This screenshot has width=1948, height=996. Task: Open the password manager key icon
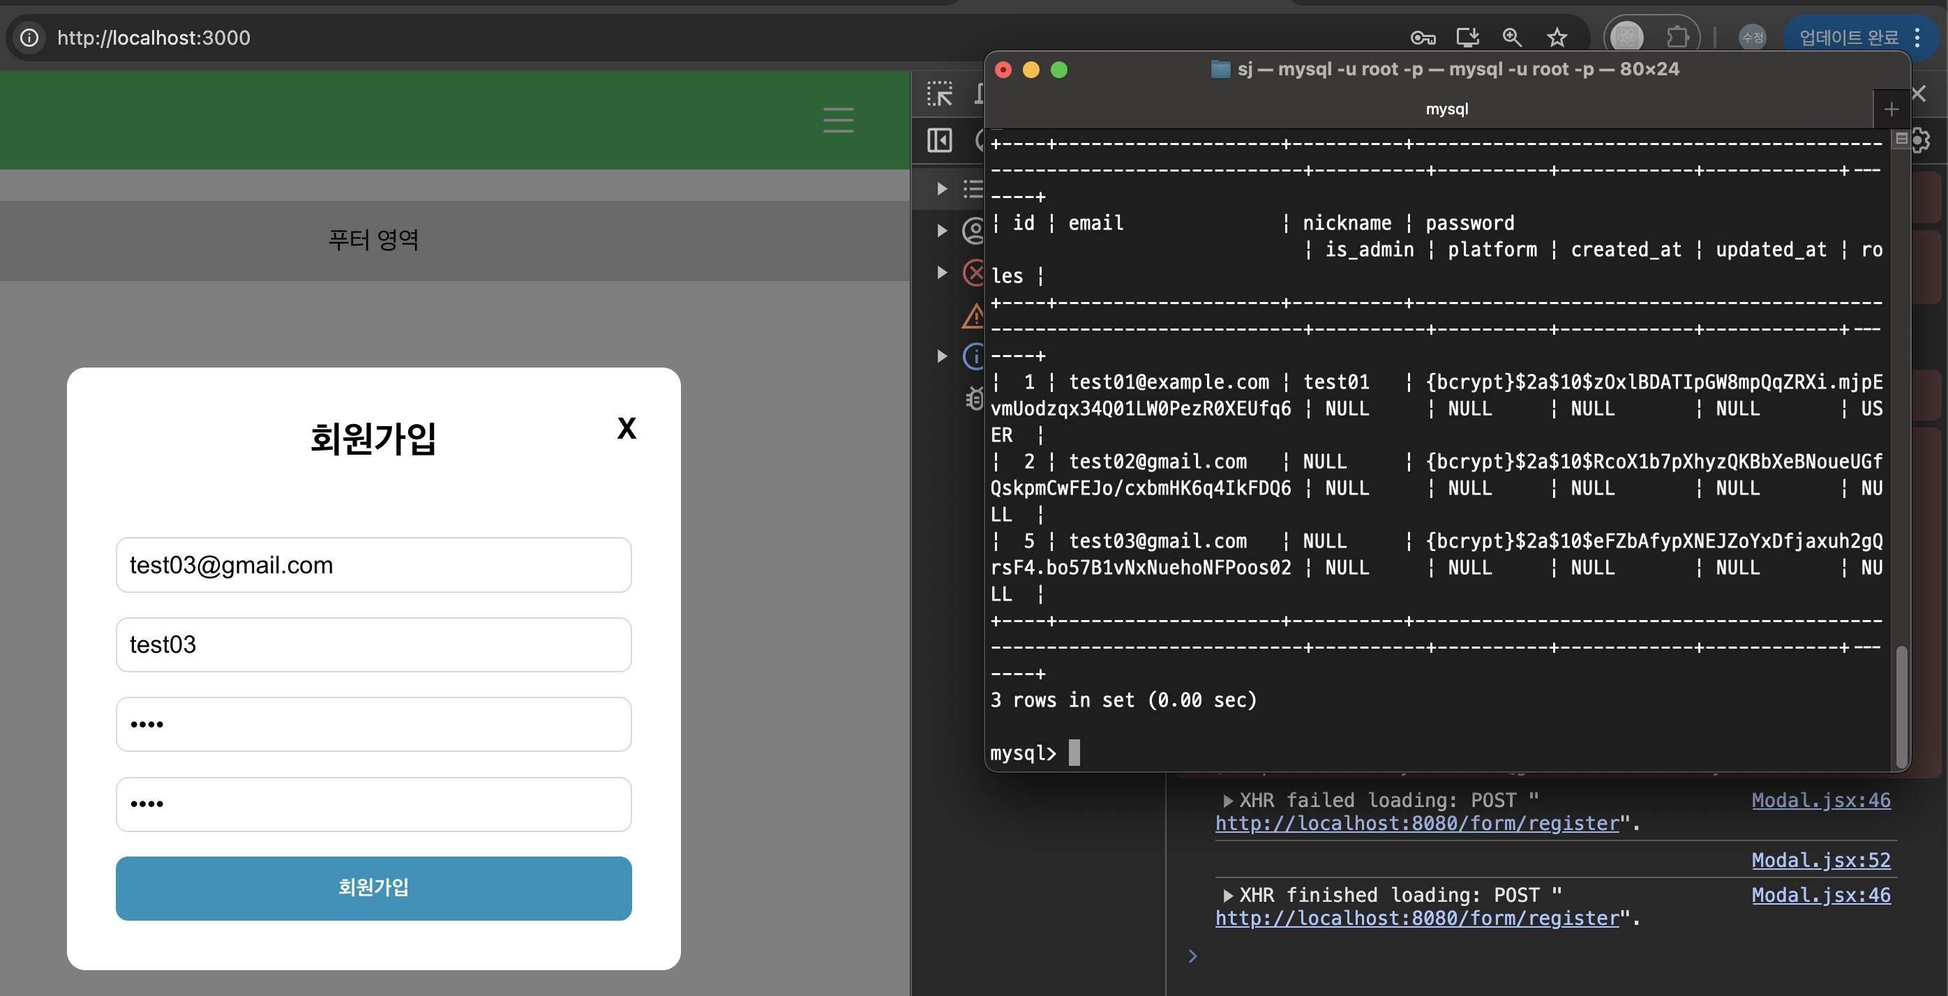pos(1423,37)
